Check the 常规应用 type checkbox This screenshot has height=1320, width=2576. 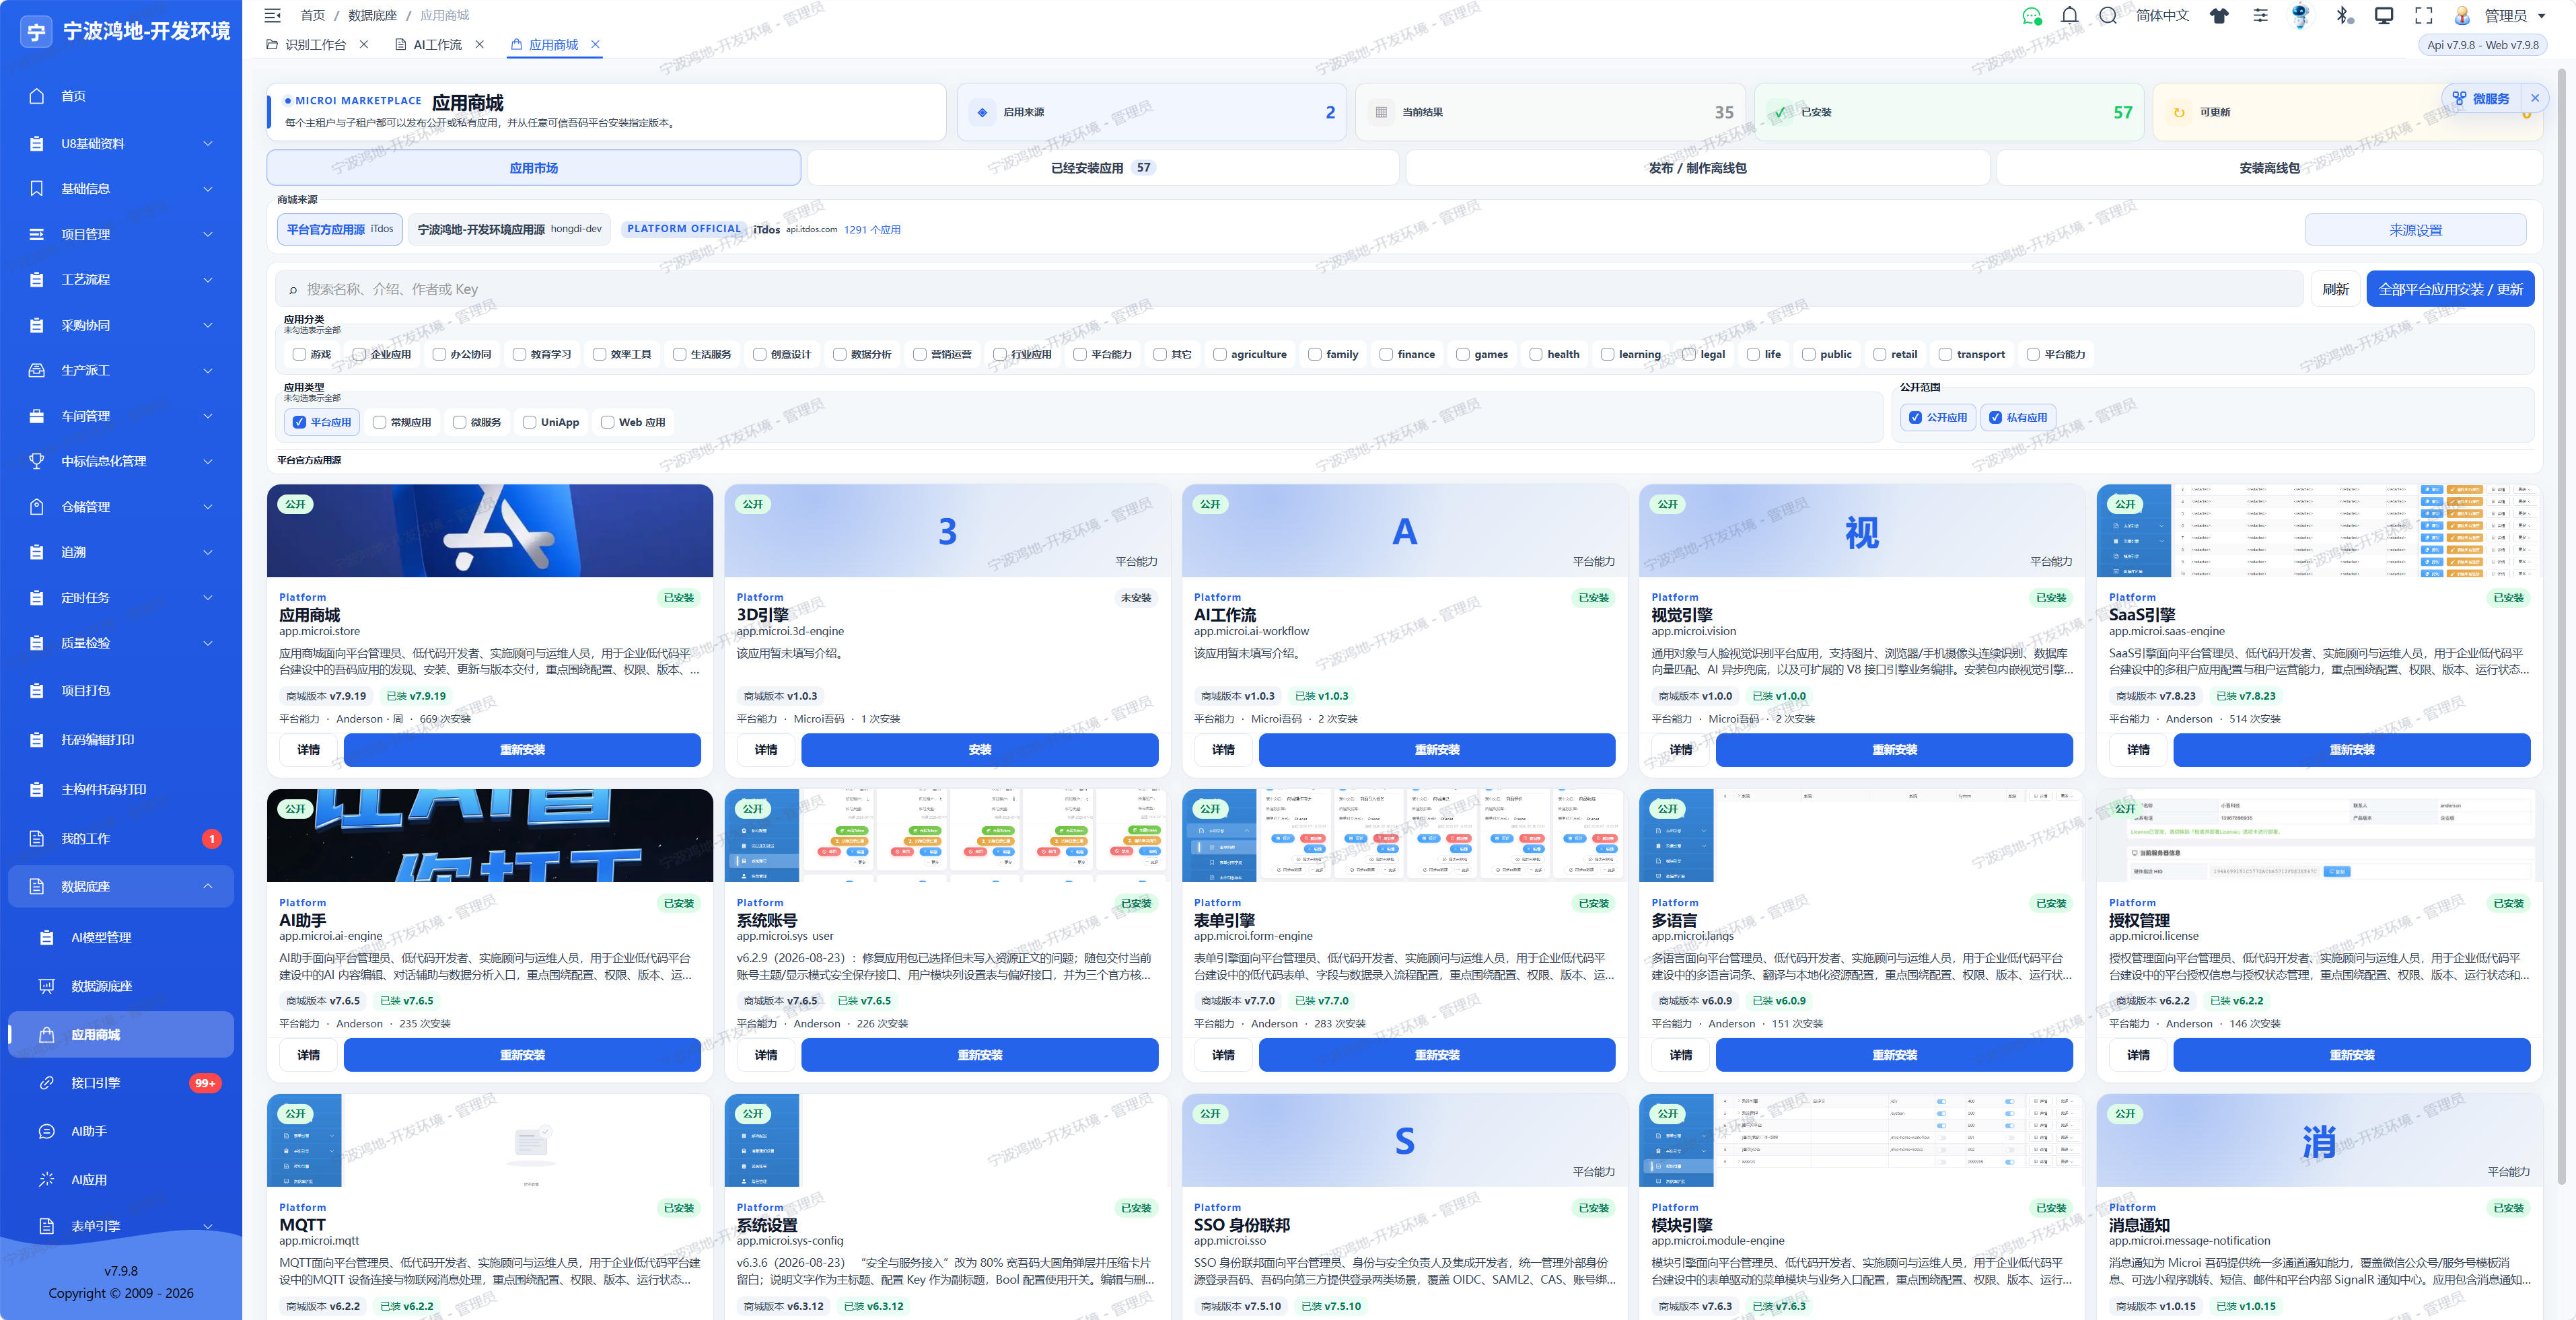(x=379, y=422)
